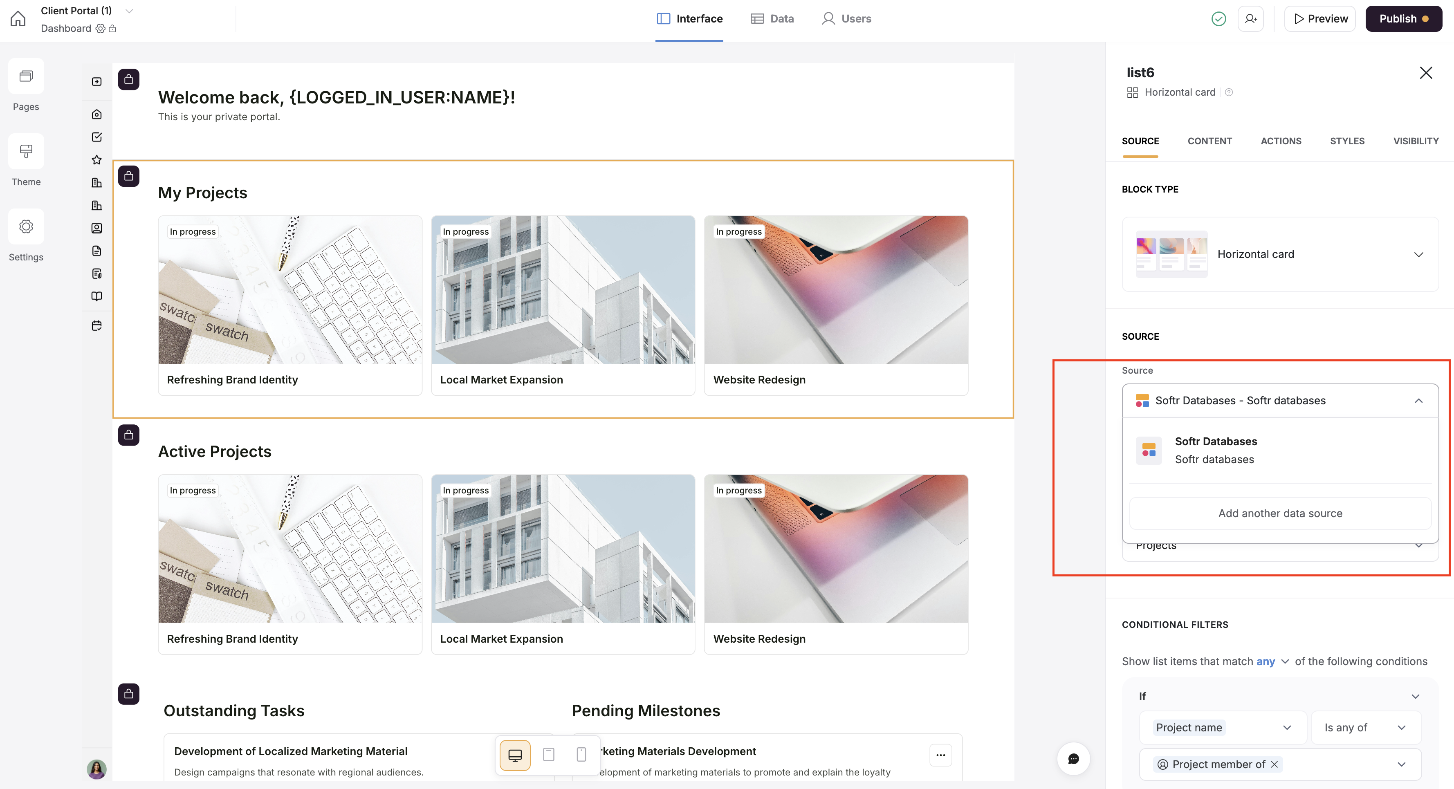
Task: Open the STYLES tab in panel
Action: pos(1347,141)
